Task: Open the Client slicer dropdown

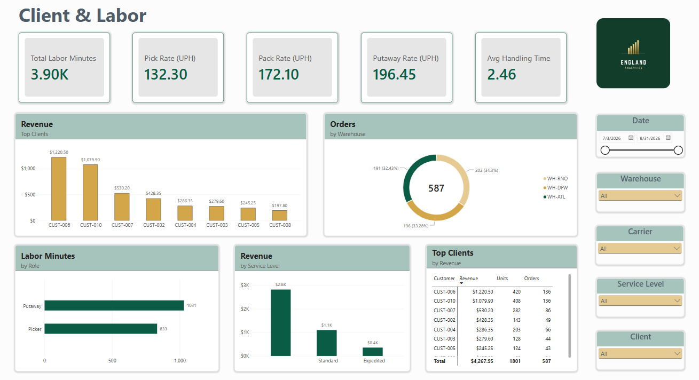Action: [640, 354]
